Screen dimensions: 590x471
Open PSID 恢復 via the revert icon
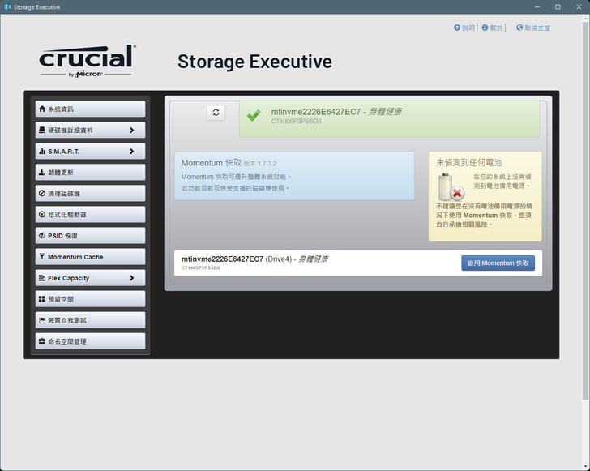[x=42, y=235]
